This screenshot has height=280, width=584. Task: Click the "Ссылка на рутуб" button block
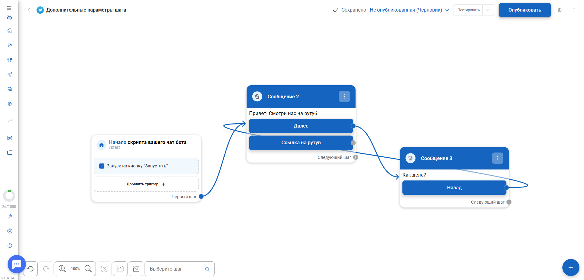301,143
